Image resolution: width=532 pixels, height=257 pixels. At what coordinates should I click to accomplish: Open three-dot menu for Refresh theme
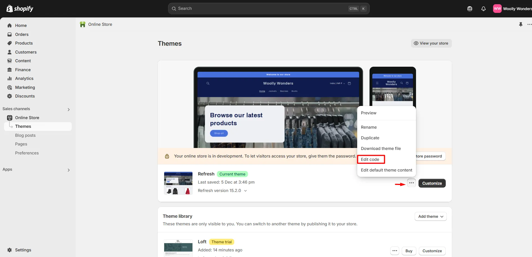[x=411, y=183]
